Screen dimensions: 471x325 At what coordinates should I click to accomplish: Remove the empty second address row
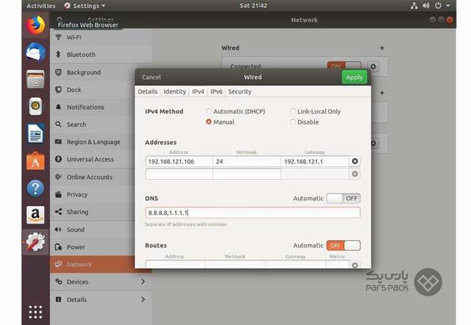(x=355, y=174)
